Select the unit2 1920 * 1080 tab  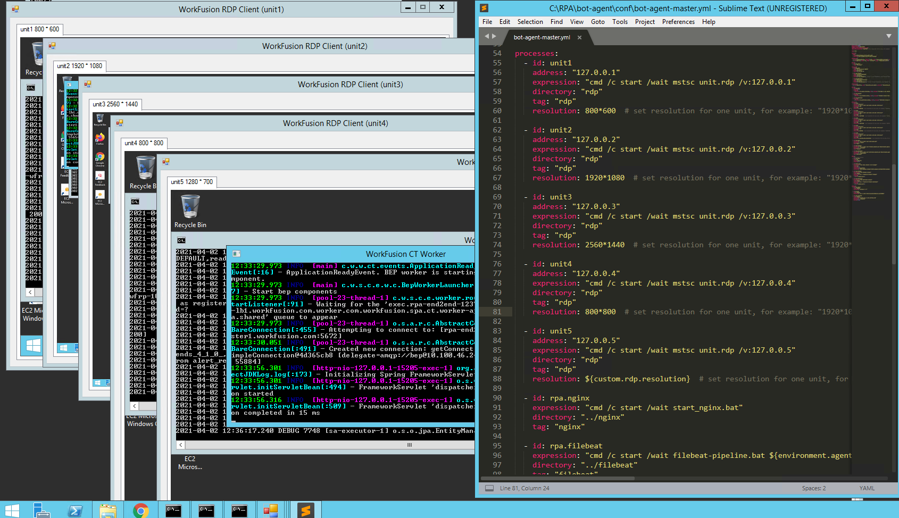[80, 66]
